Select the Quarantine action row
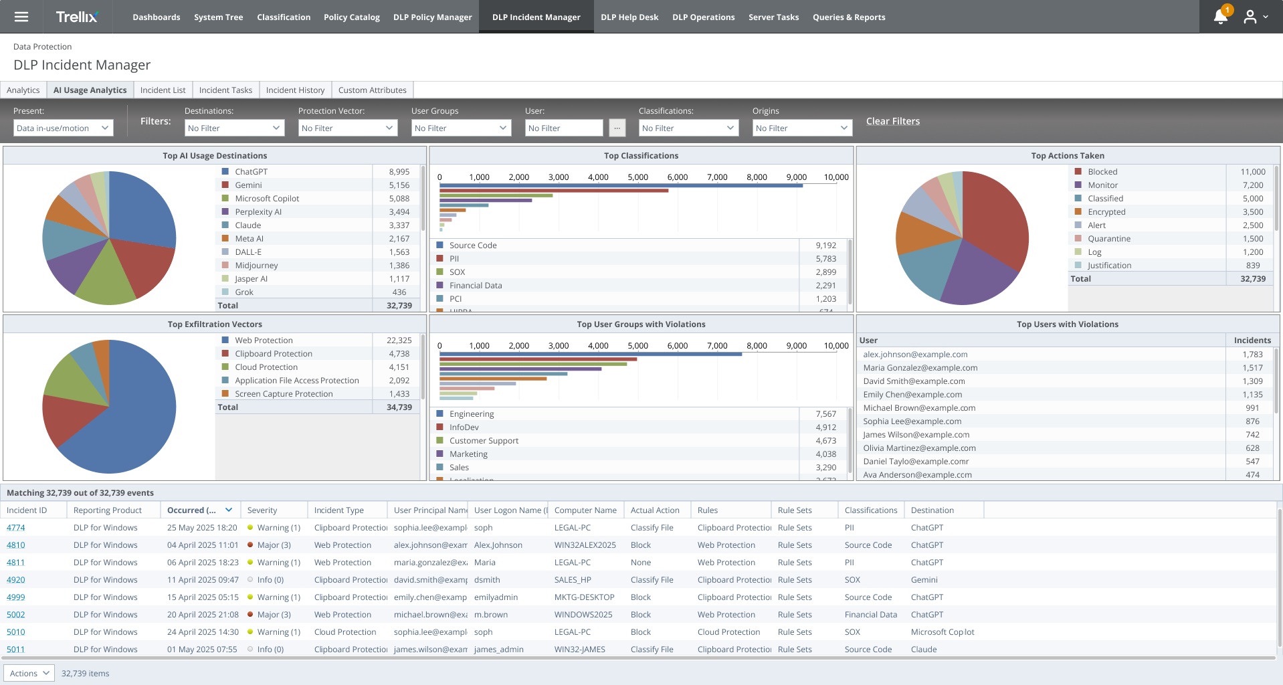The width and height of the screenshot is (1283, 685). [x=1171, y=239]
